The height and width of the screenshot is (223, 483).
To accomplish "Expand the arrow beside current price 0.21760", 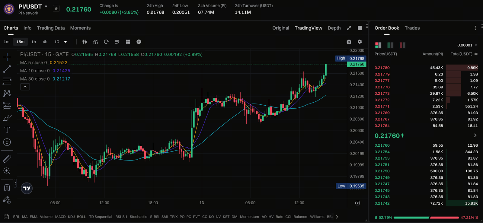I will tap(475, 135).
